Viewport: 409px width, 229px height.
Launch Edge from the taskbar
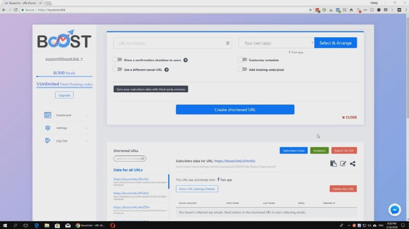[x=36, y=225]
